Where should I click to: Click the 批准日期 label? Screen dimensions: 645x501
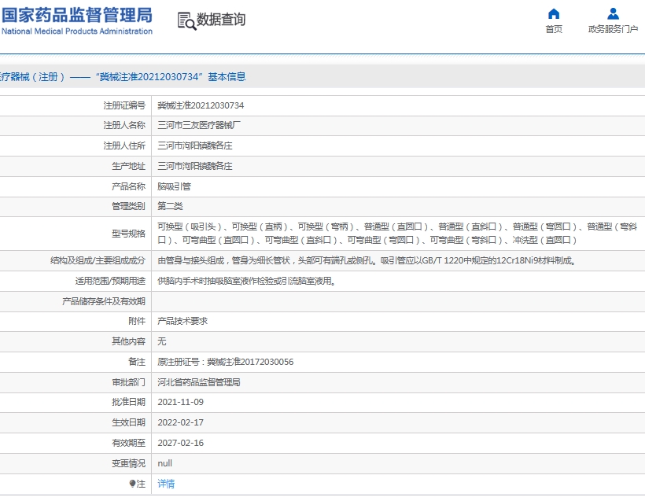(128, 402)
